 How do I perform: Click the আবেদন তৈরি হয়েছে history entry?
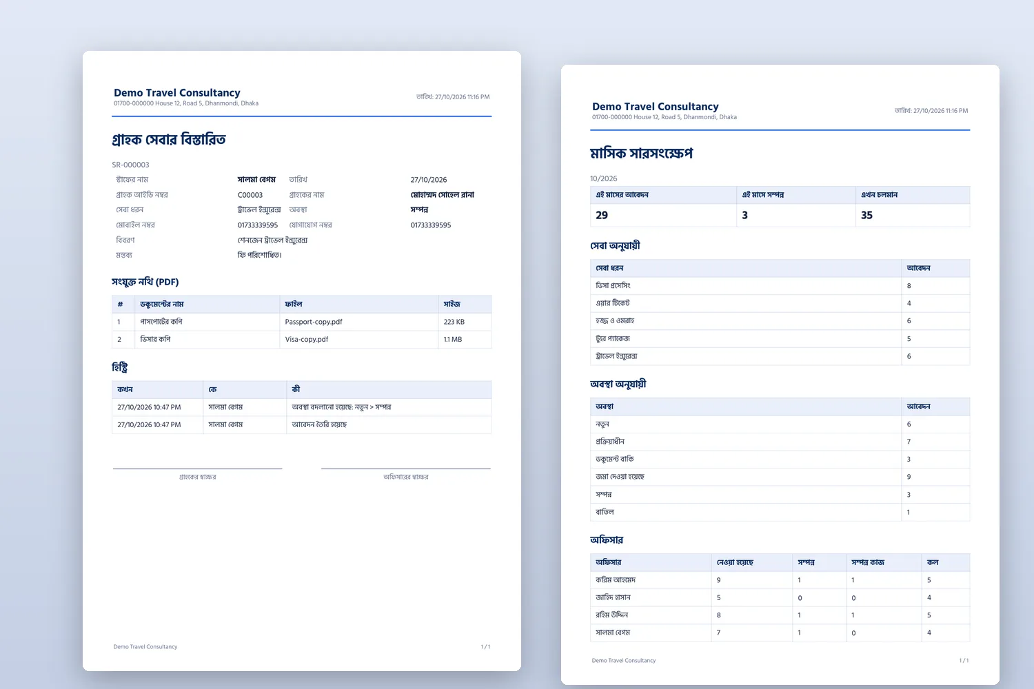(x=319, y=425)
